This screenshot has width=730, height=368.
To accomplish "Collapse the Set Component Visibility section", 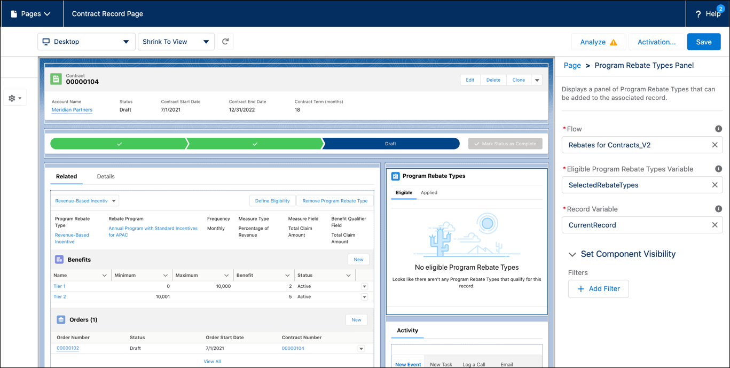I will tap(572, 255).
